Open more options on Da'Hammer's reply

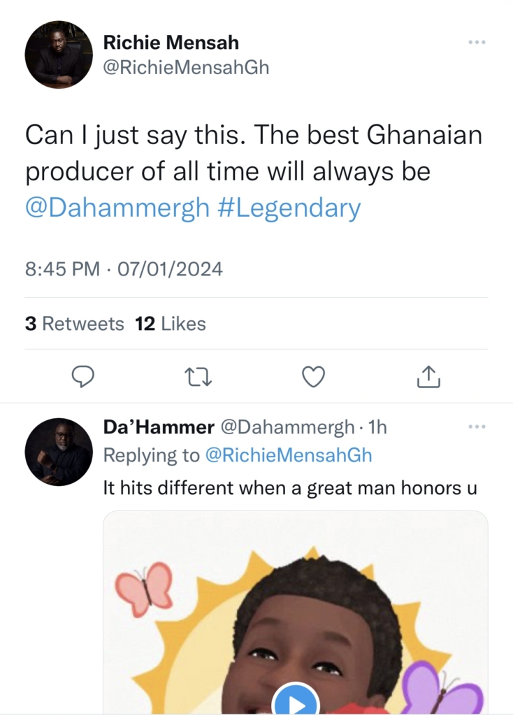pyautogui.click(x=476, y=426)
